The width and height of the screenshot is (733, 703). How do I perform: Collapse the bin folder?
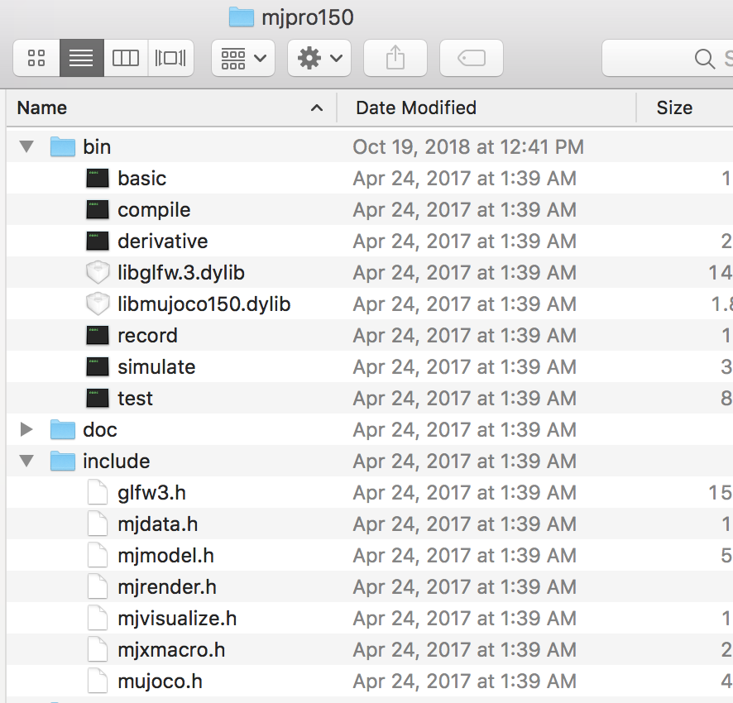coord(26,146)
